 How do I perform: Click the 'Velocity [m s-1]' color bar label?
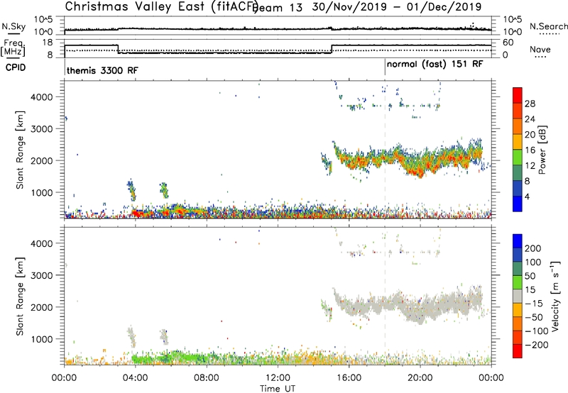(x=555, y=296)
